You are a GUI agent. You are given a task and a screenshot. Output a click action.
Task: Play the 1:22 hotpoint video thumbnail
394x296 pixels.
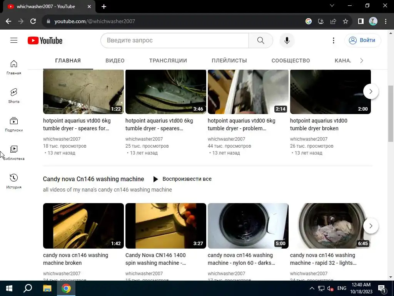(x=83, y=92)
